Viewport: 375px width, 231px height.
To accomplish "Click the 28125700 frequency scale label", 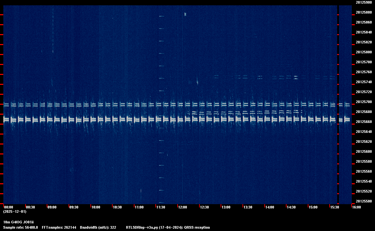I will (x=364, y=102).
